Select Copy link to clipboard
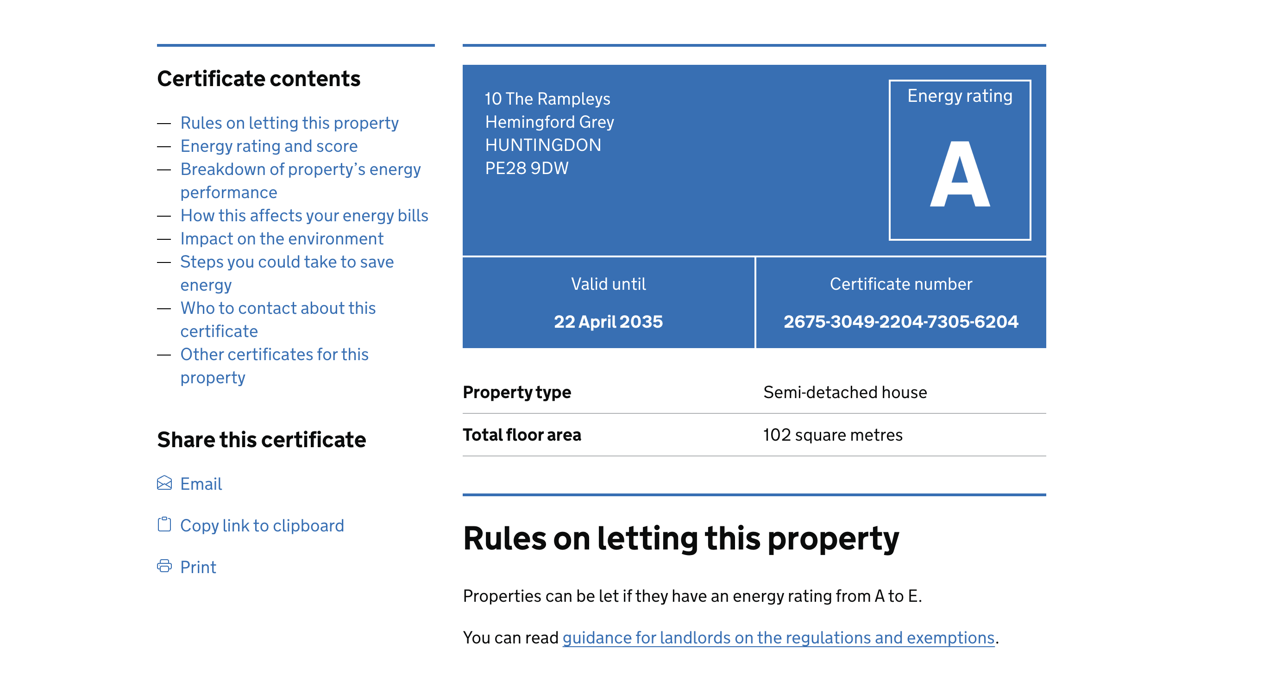Screen dimensions: 1282x699 tap(262, 525)
